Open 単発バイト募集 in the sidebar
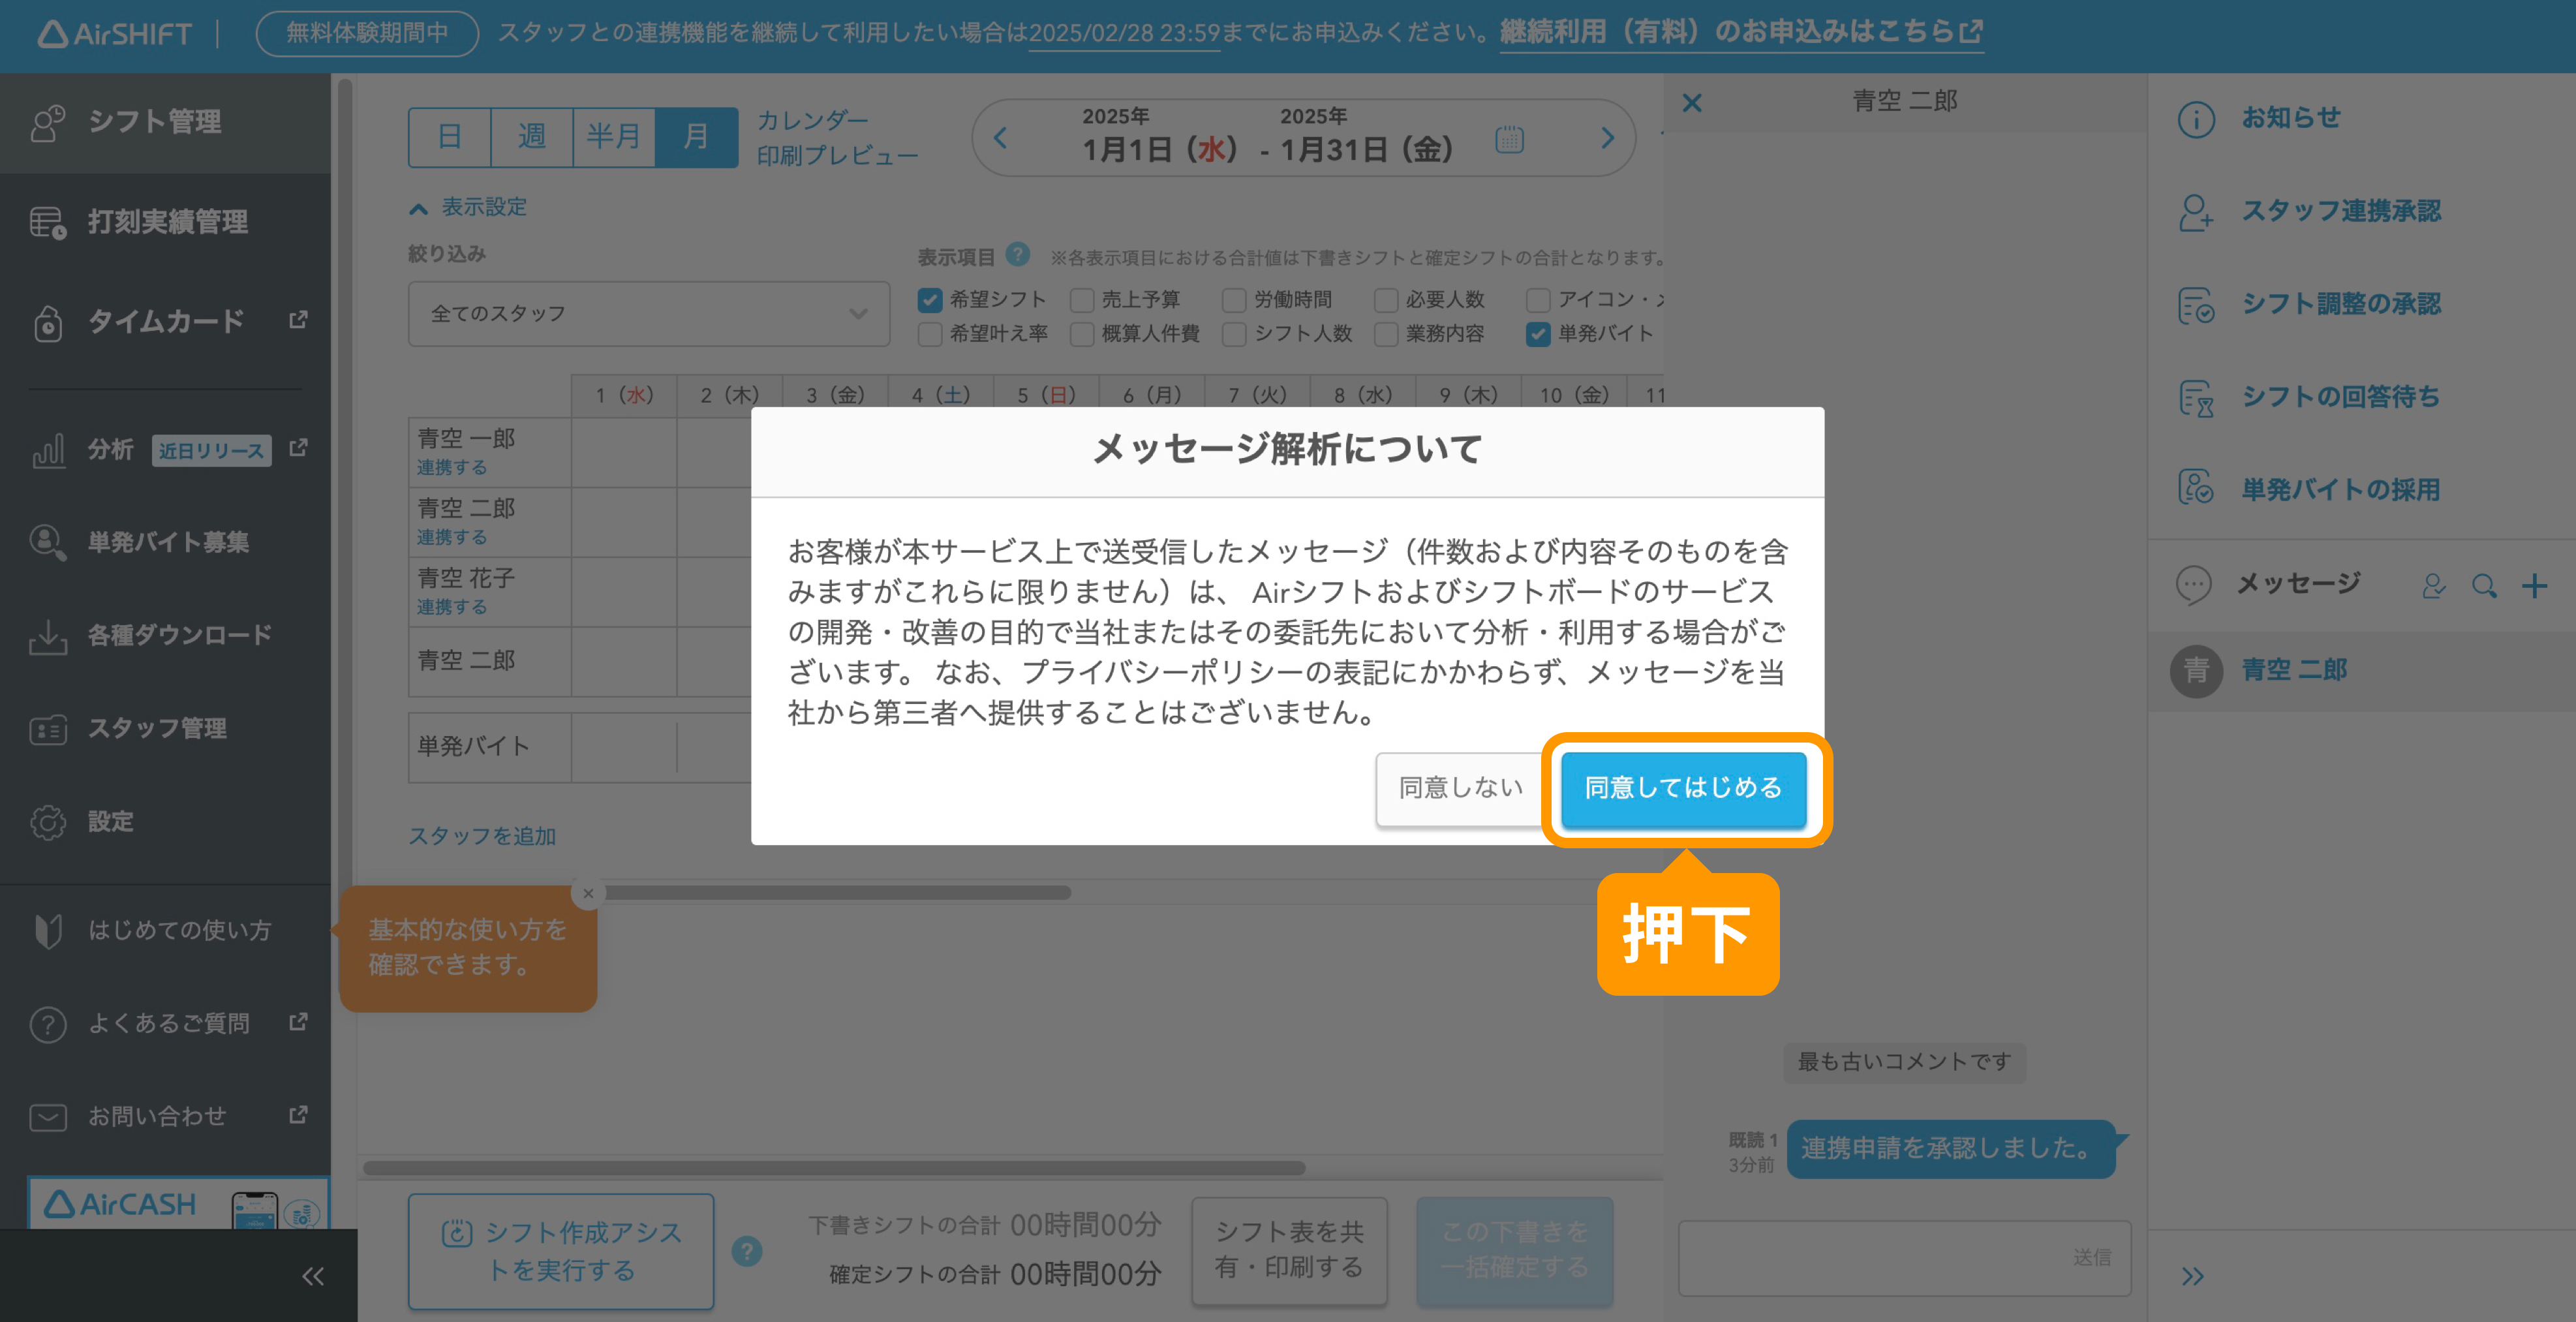2576x1322 pixels. [165, 542]
